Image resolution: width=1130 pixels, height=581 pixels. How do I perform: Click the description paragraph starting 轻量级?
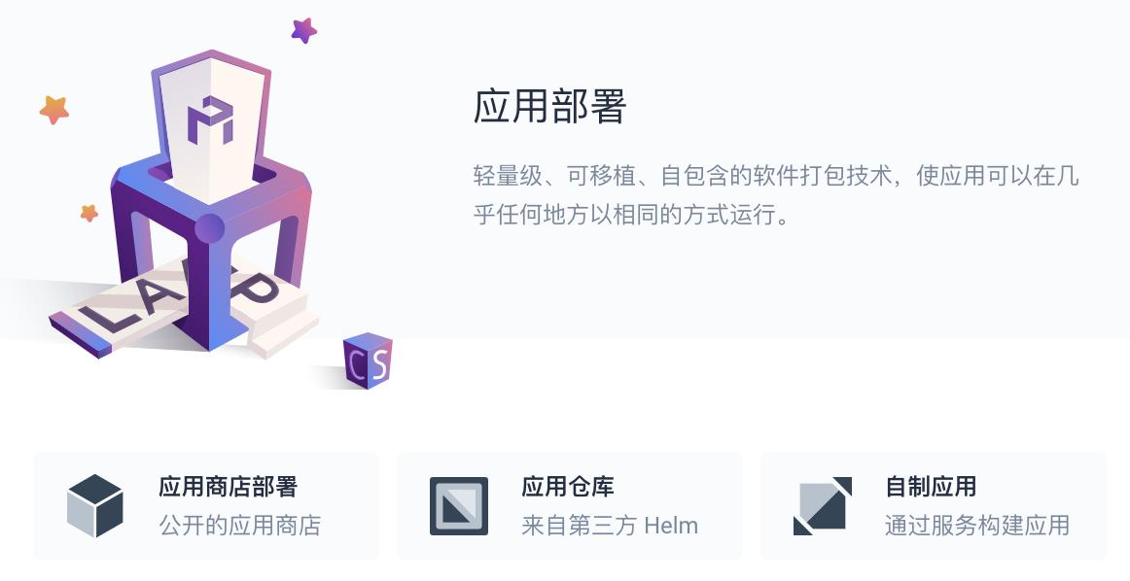(x=776, y=194)
